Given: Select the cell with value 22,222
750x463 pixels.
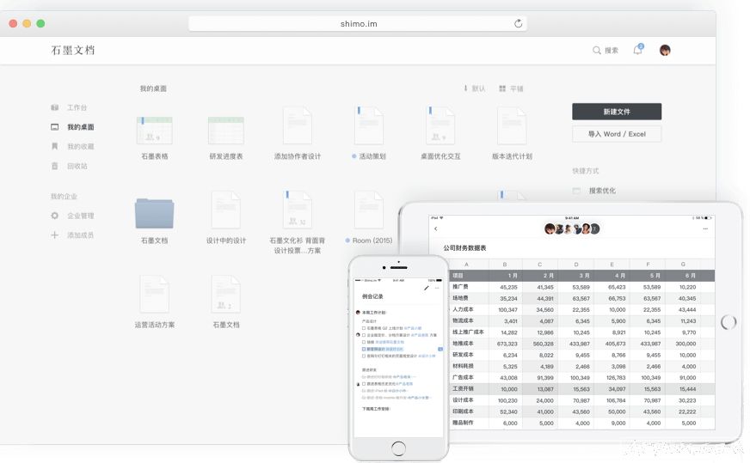Looking at the screenshot, I should 684,411.
